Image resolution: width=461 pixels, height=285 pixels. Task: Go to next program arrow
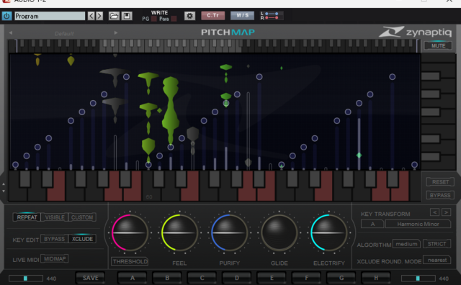(99, 16)
